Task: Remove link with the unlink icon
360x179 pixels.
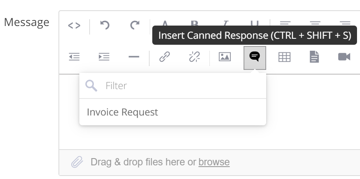Action: (x=195, y=57)
